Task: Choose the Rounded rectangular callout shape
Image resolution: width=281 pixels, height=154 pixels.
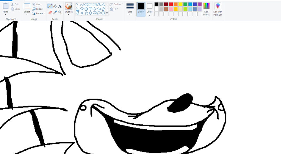Action: point(95,13)
